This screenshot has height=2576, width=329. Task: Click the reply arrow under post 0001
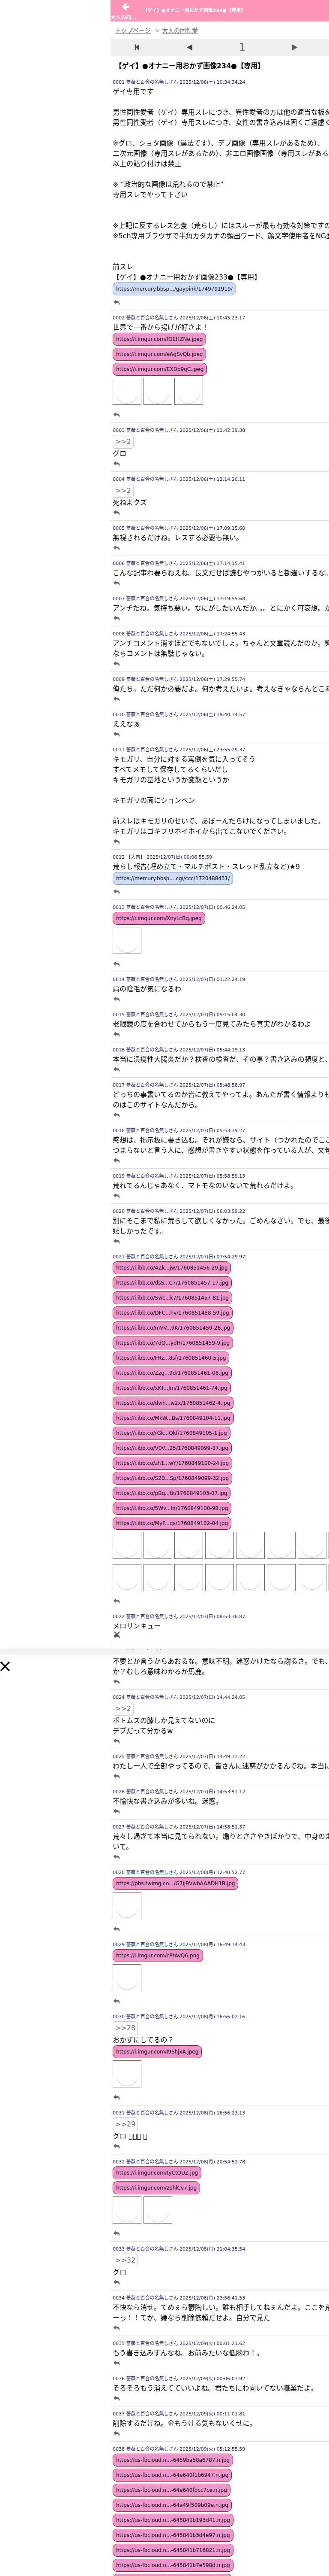(x=117, y=302)
